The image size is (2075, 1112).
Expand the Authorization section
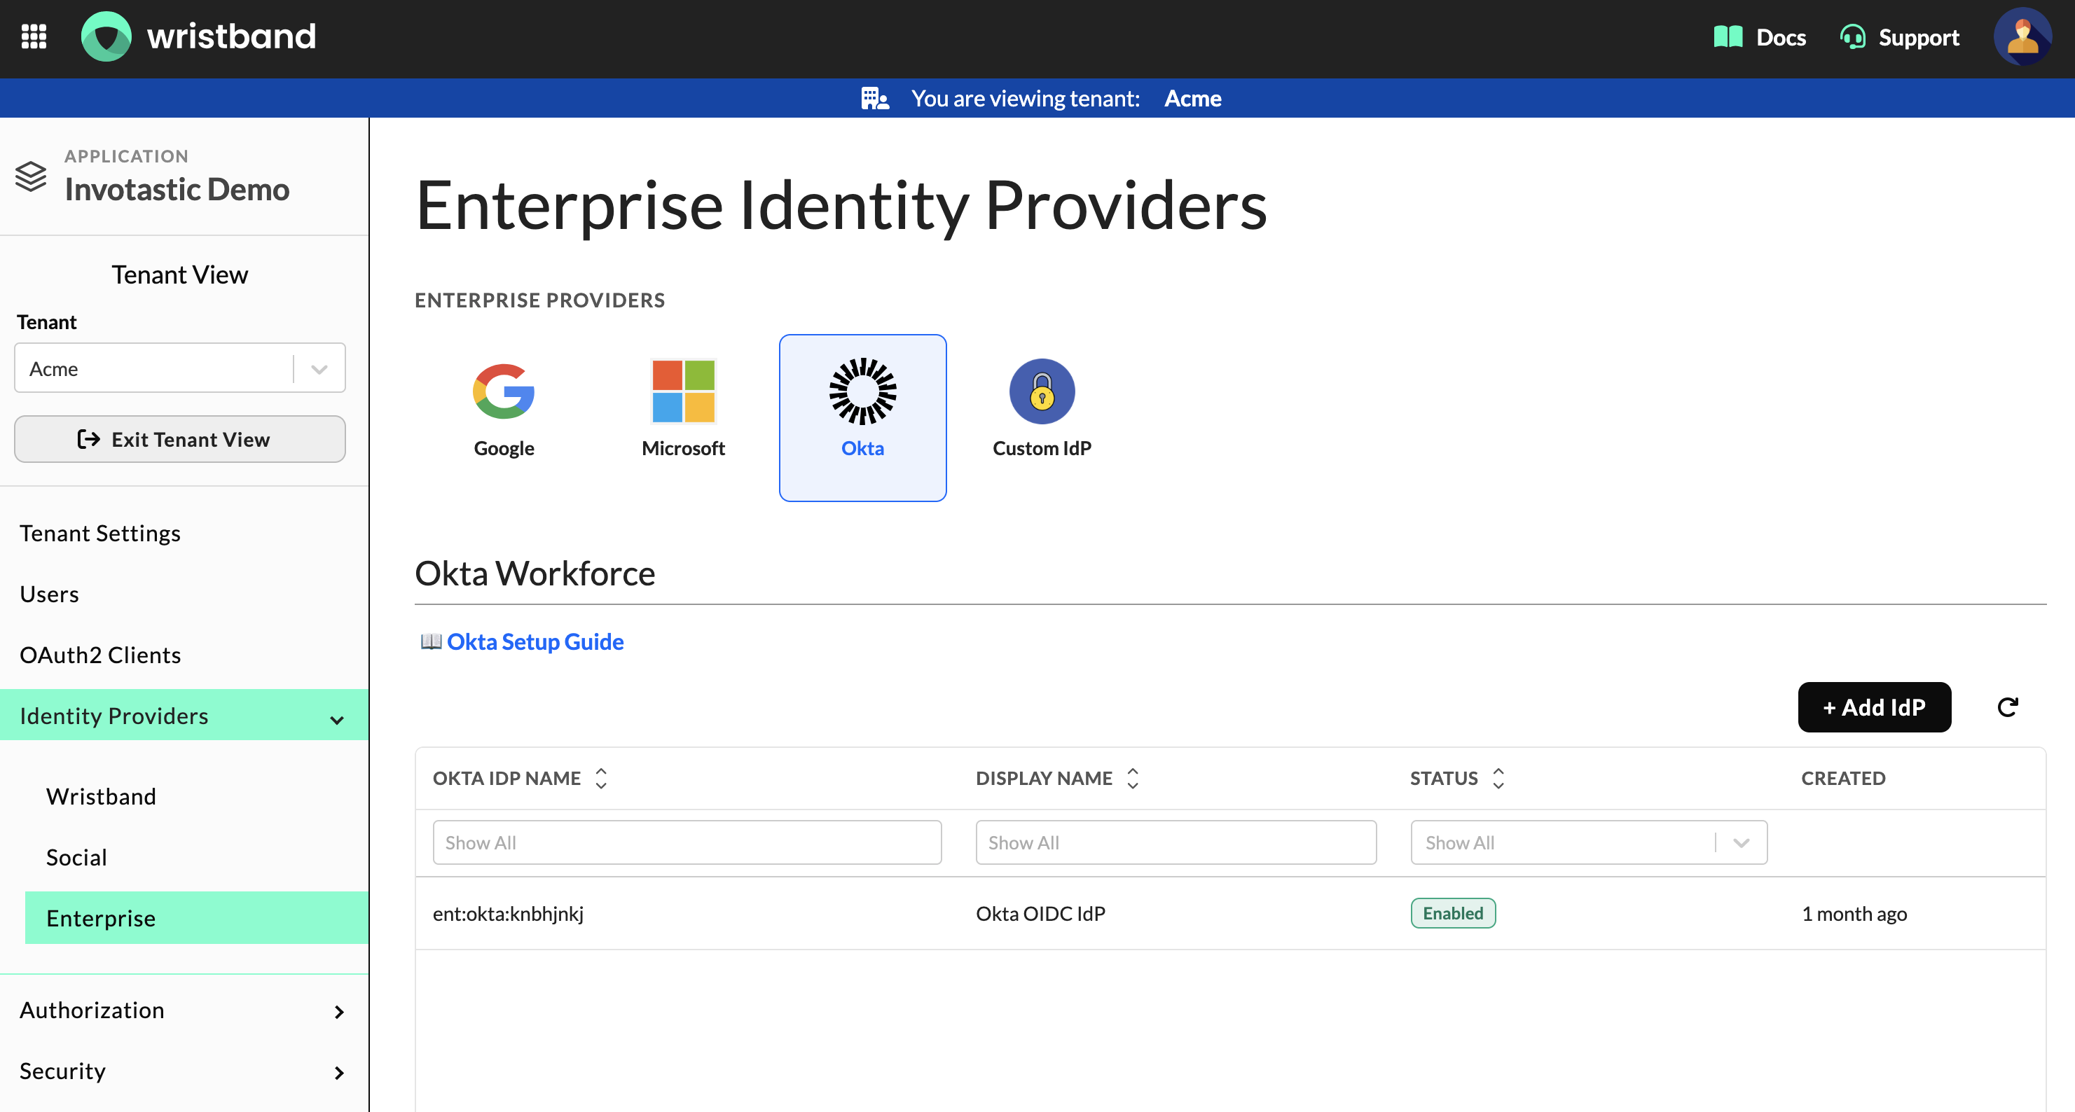tap(184, 1010)
